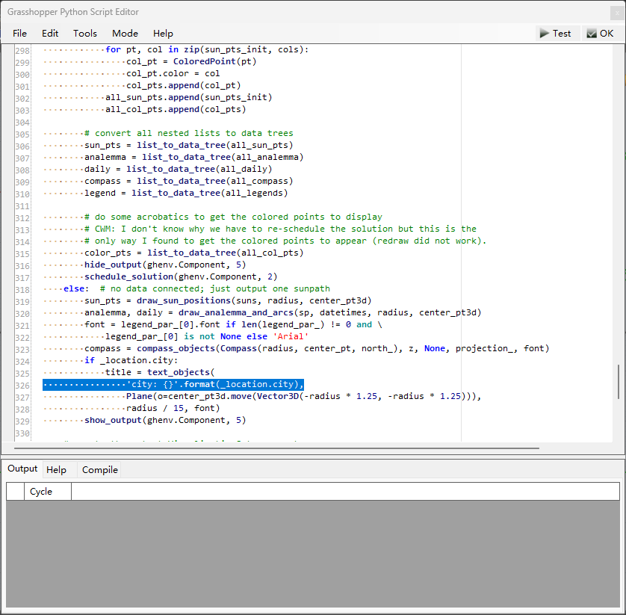626x615 pixels.
Task: Click line number 298 in the gutter
Action: click(x=22, y=51)
